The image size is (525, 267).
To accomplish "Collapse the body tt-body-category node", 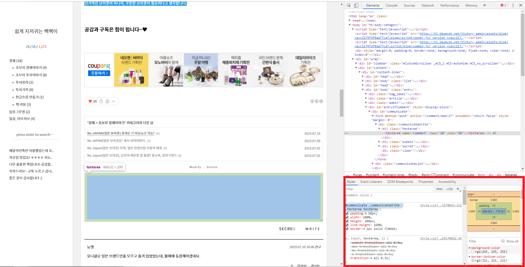I will tap(349, 25).
